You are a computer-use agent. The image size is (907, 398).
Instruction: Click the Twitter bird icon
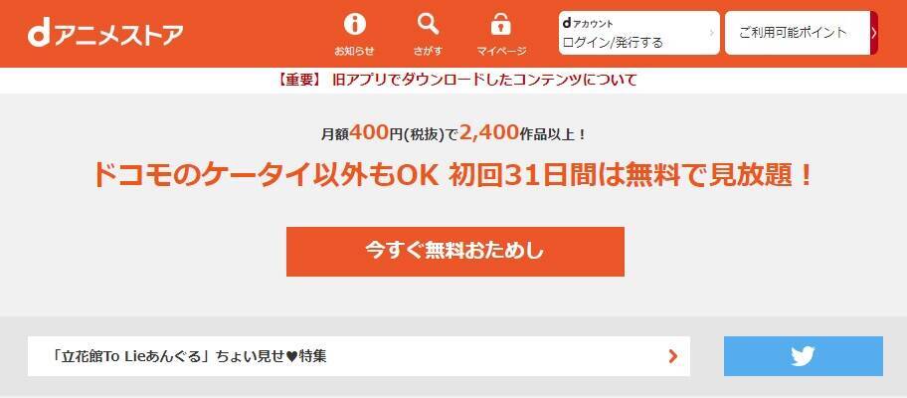[803, 356]
